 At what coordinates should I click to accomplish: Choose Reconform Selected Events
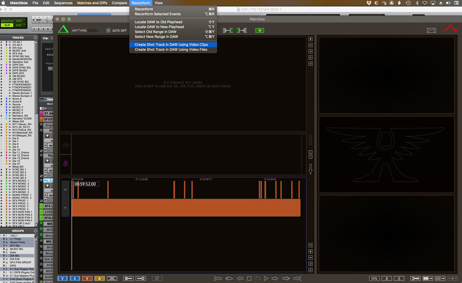[173, 14]
